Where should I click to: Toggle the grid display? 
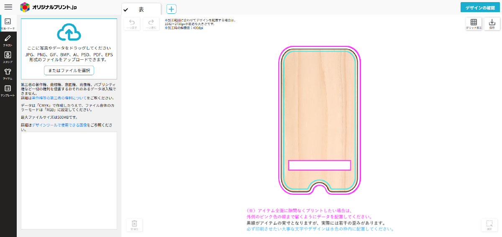coord(474,24)
